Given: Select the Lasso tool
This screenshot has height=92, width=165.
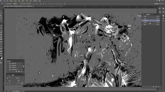Looking at the screenshot, I should 1,14.
